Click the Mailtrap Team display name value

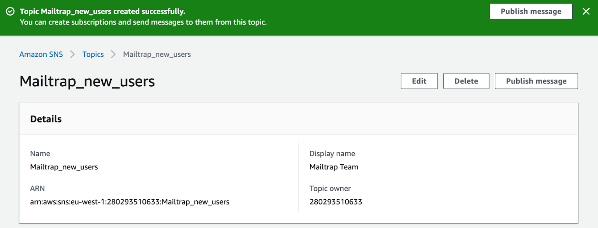pyautogui.click(x=334, y=167)
